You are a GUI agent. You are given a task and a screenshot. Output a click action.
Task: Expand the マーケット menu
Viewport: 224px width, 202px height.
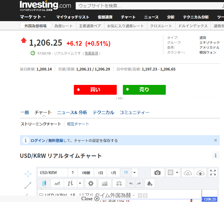pyautogui.click(x=33, y=17)
